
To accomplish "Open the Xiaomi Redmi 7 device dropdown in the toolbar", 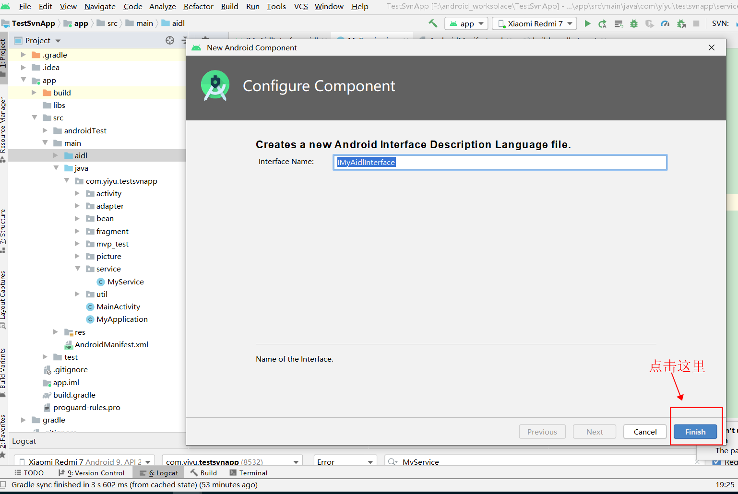I will (535, 24).
